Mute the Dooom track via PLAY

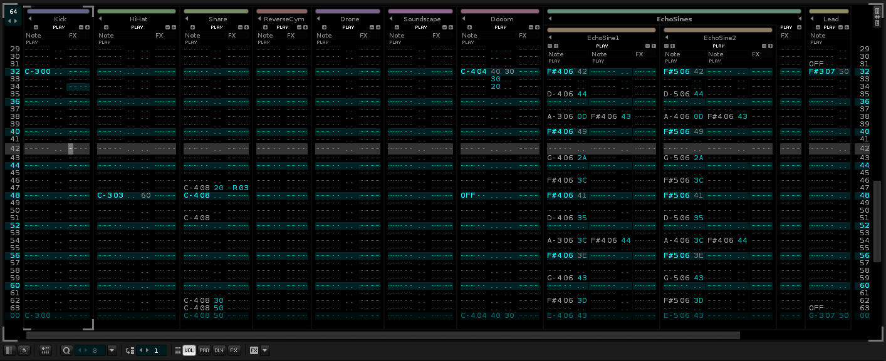[501, 28]
